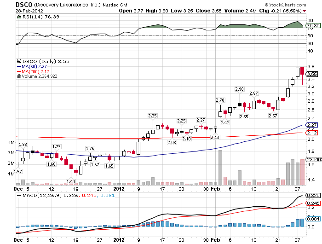This screenshot has width=322, height=244.
Task: Click the 2.55 price low annotation
Action: (x=244, y=116)
